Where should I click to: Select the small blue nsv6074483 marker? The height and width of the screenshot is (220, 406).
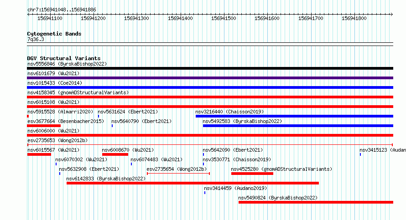point(131,164)
